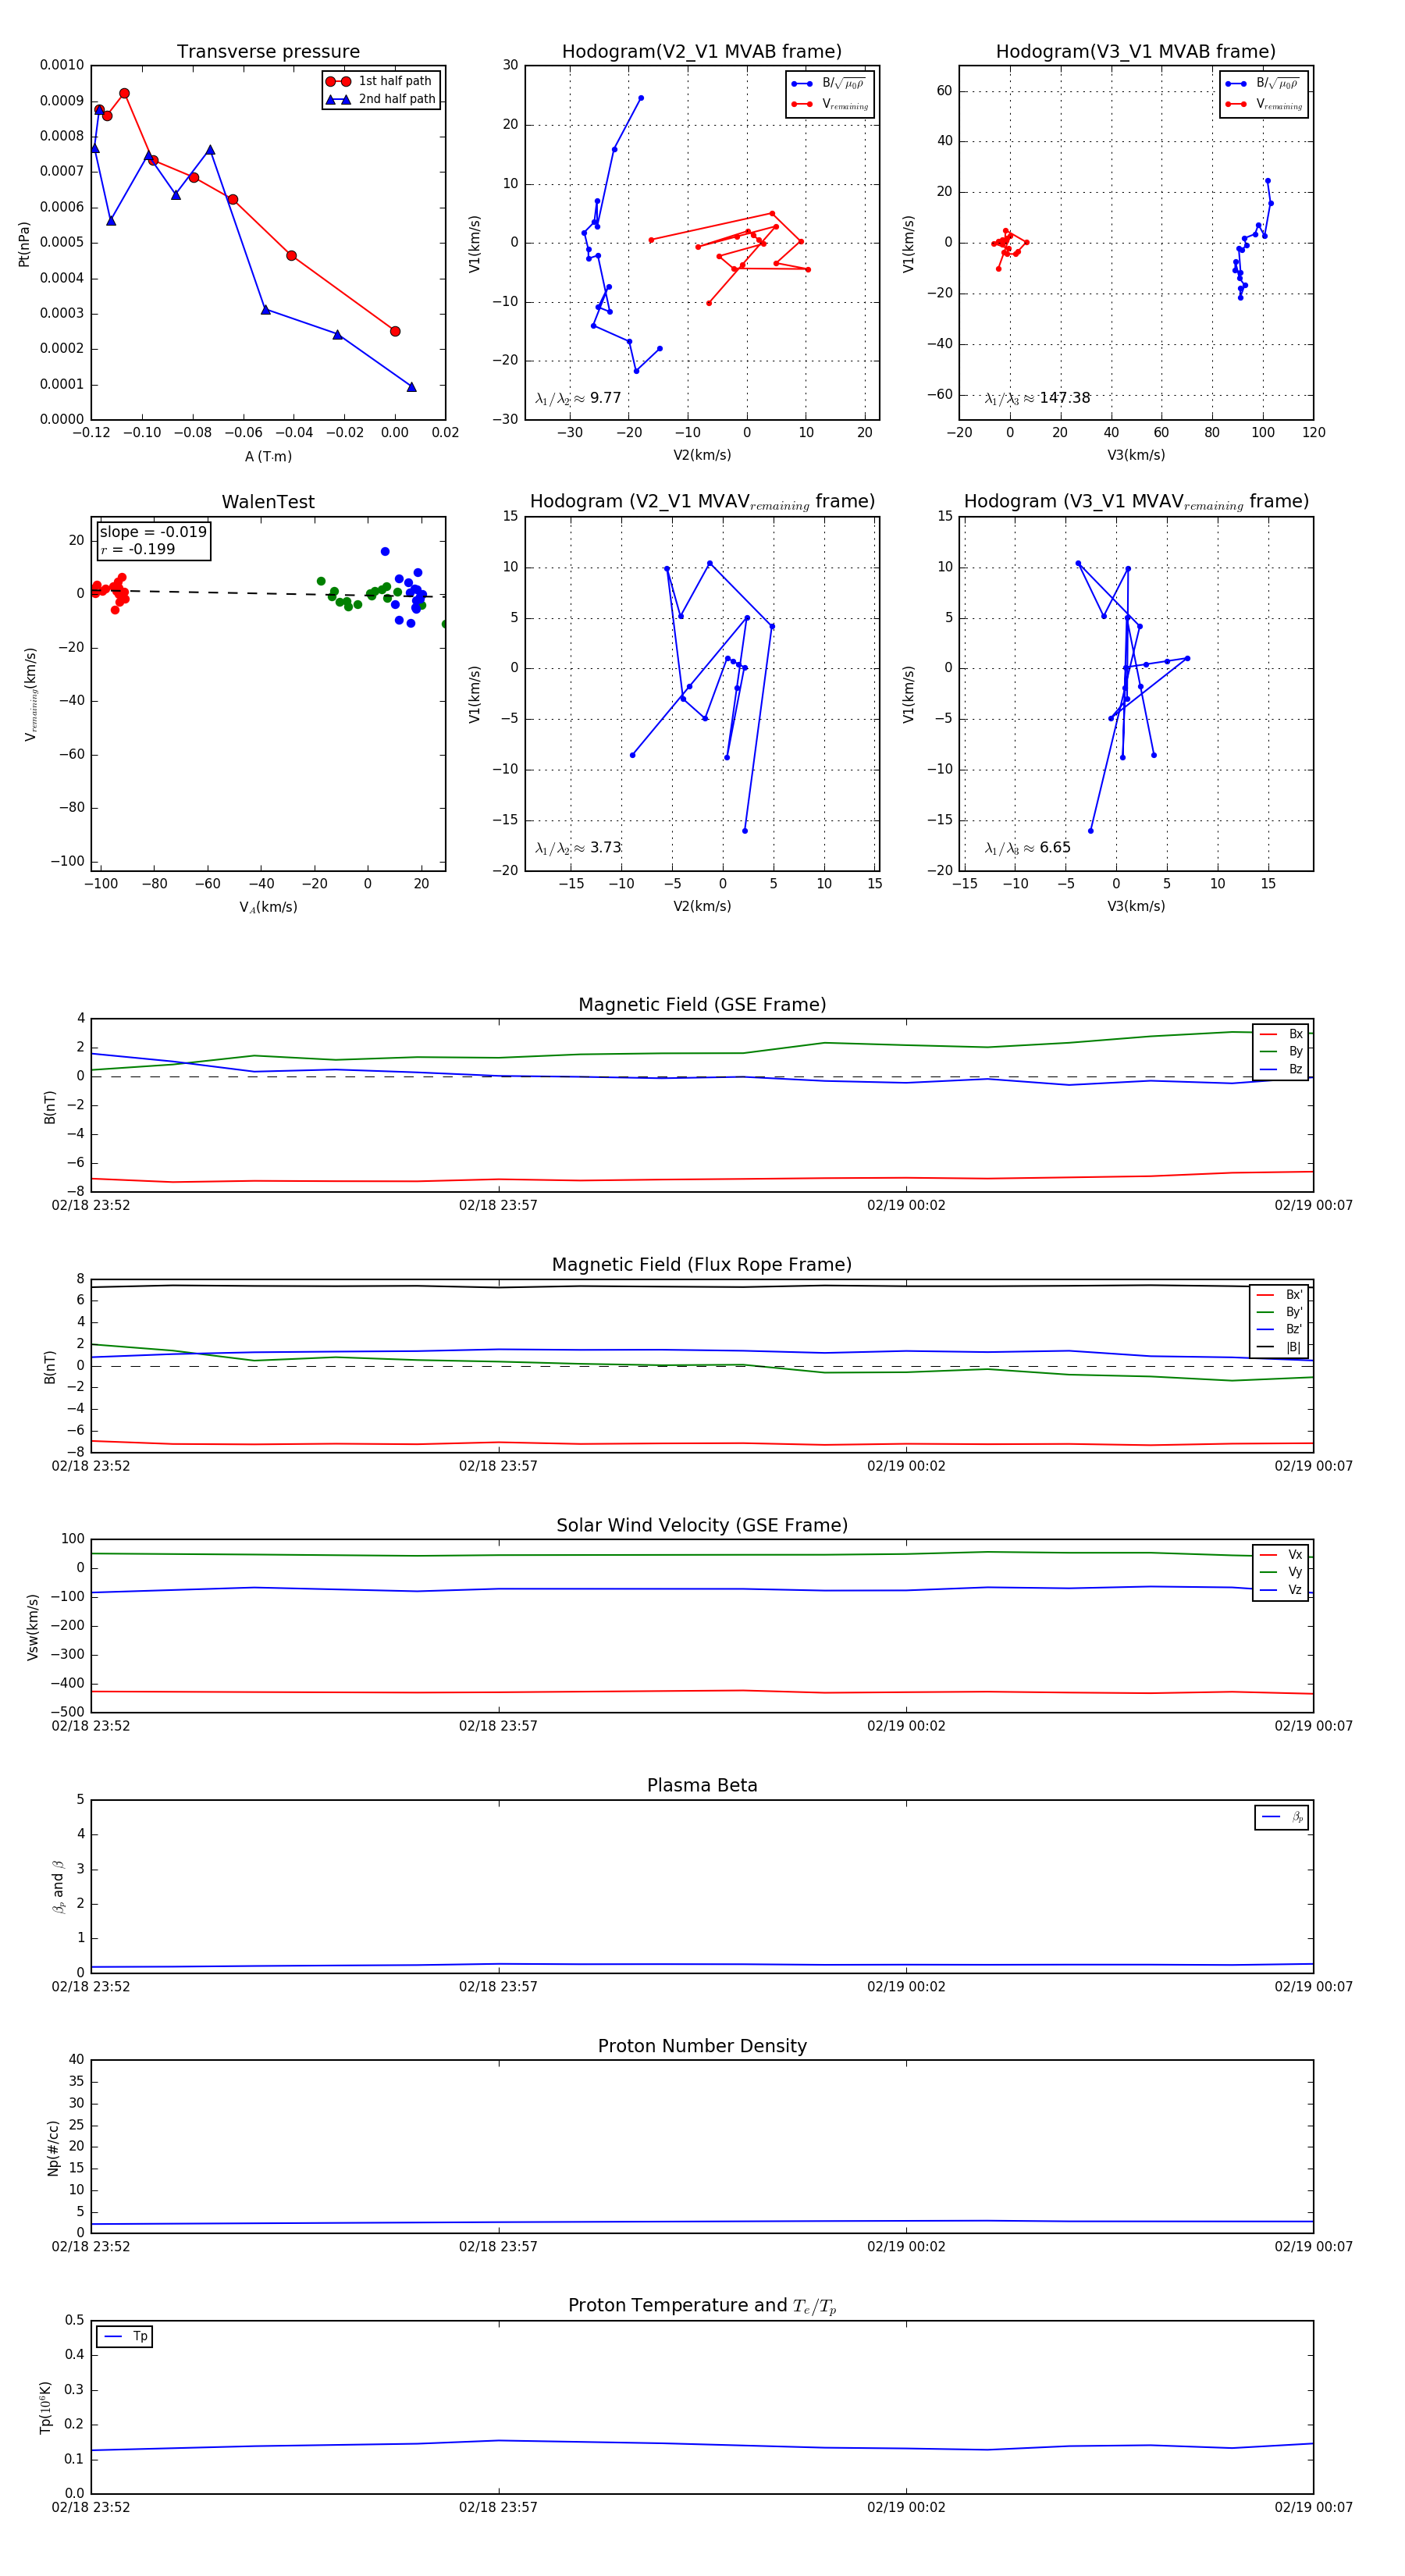This screenshot has height=2576, width=1405.
Task: Click the Walen test "Vremaining(km/s)" y-axis label
Action: coord(31,694)
